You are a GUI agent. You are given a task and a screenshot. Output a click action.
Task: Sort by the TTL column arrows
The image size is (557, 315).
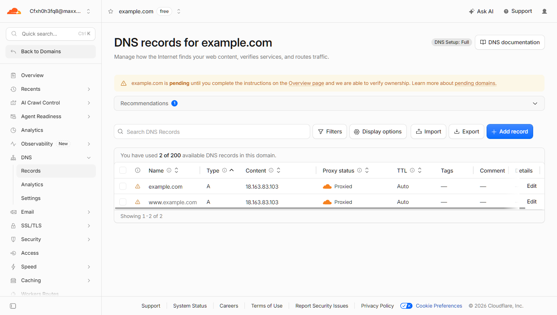420,170
